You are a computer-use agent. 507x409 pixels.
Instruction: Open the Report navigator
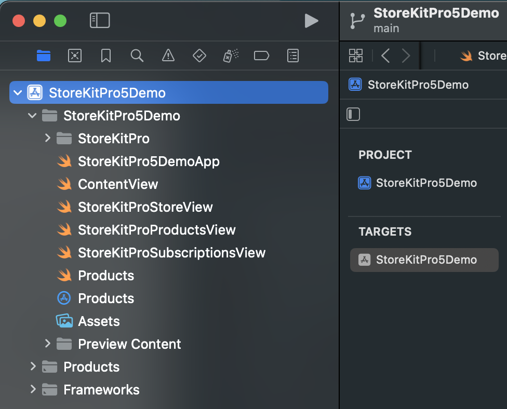click(293, 56)
